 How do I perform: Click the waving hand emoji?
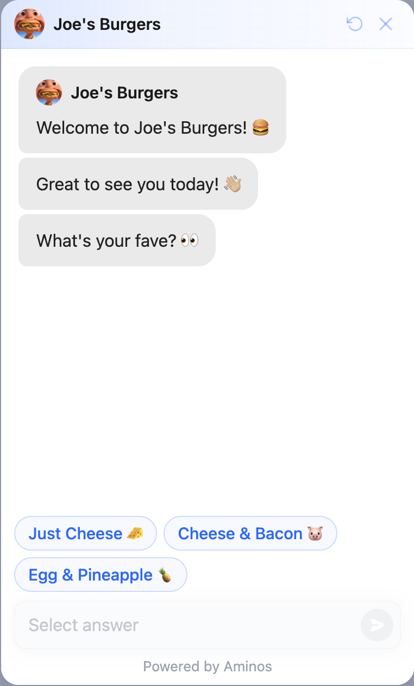click(x=233, y=184)
